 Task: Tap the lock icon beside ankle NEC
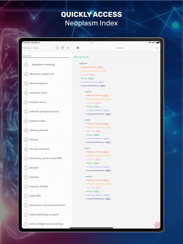click(26, 196)
